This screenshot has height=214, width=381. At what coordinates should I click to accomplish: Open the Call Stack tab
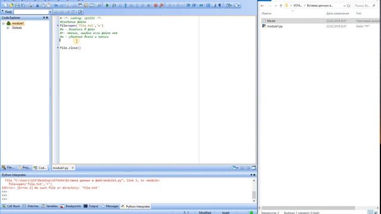coord(11,206)
